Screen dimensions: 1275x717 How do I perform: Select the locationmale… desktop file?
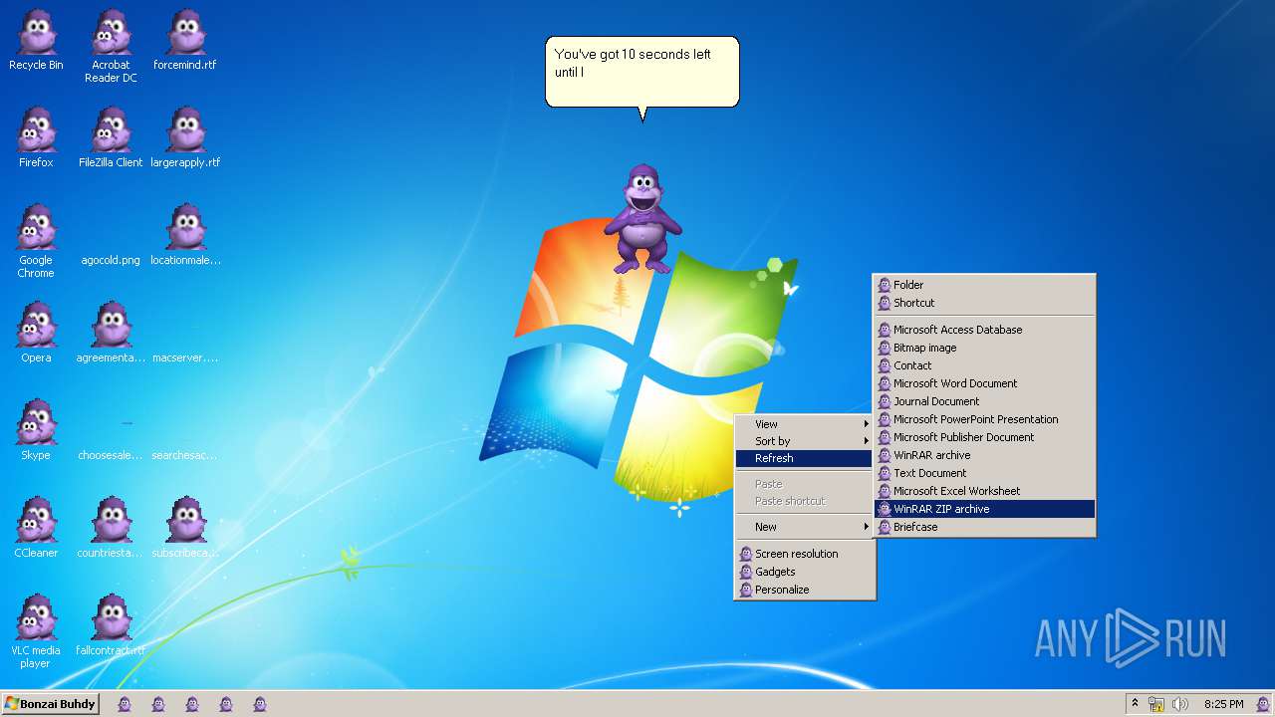click(185, 235)
